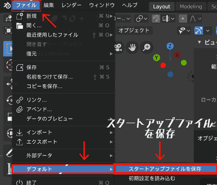
Task: Choose 新規 from the file menu
Action: [64, 16]
